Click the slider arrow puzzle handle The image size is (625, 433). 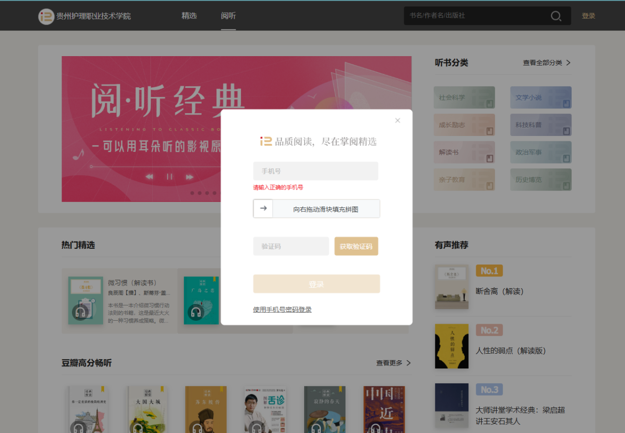pos(263,208)
